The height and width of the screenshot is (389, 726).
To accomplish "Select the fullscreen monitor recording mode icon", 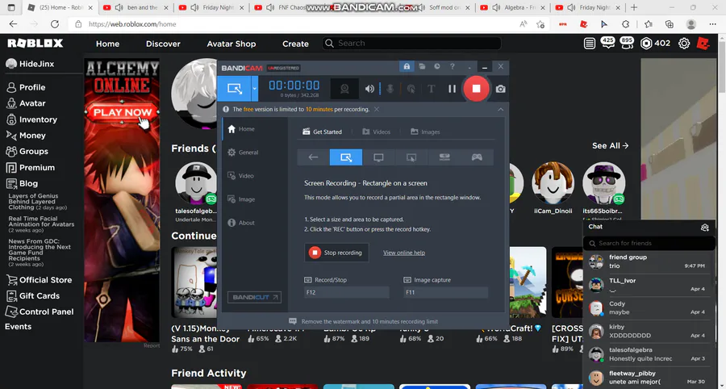I will [x=379, y=157].
